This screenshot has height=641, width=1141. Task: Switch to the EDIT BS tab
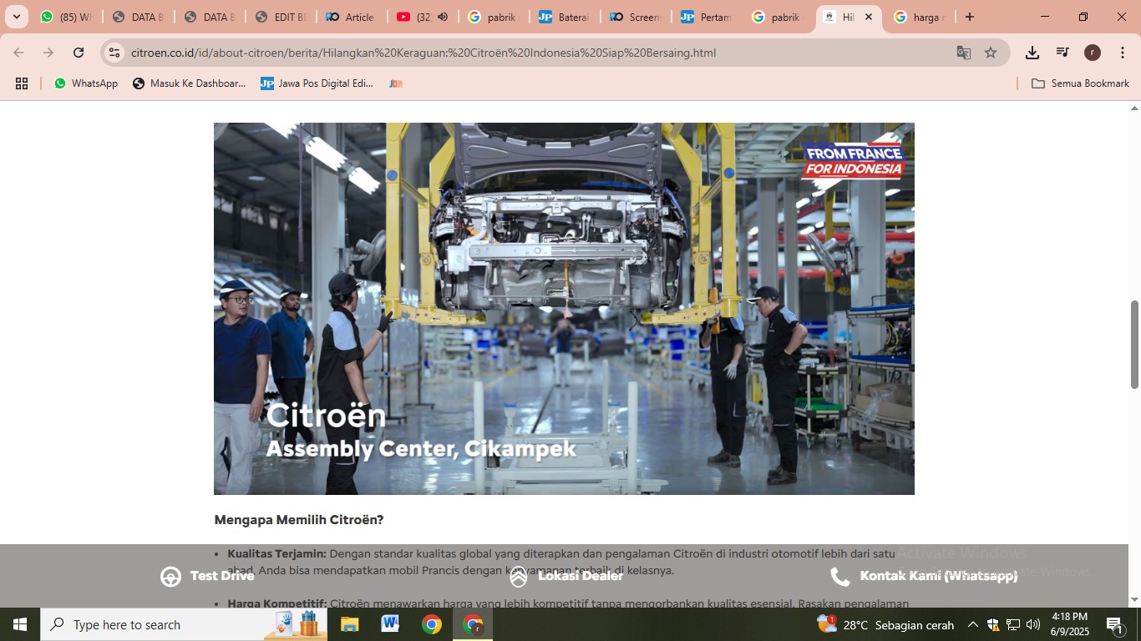point(280,17)
